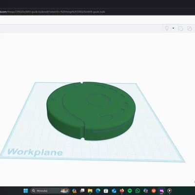The width and height of the screenshot is (195, 195).
Task: Click the Wyszukaj taskbar search box
Action: click(50, 191)
